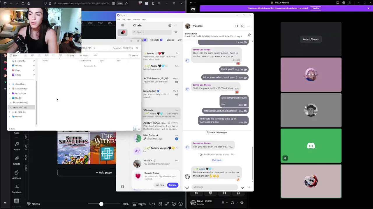Image resolution: width=373 pixels, height=209 pixels.
Task: Switch File Explorer to the details list view
Action: tap(135, 129)
